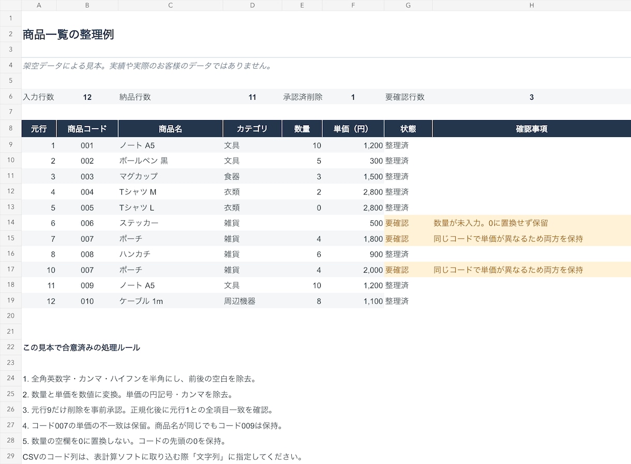Select the 入力行数 value 12
Screen dimensions: 631x464
click(87, 97)
